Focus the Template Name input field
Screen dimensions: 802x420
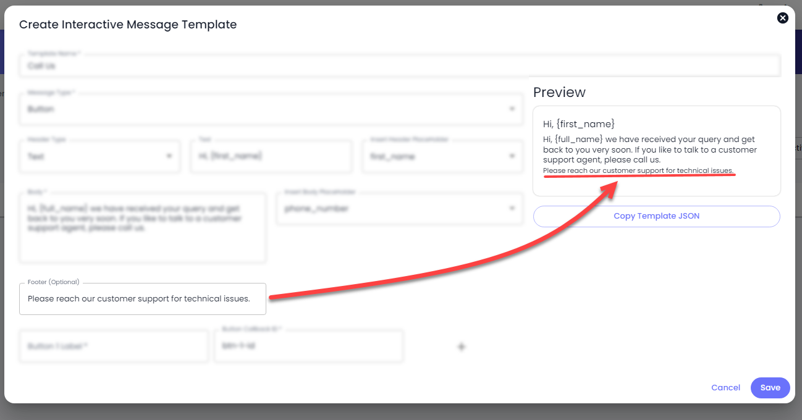pos(400,65)
